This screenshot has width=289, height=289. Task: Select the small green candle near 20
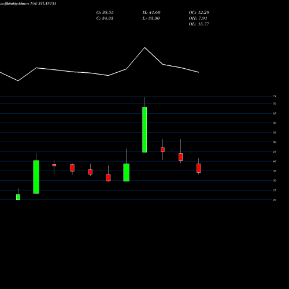pyautogui.click(x=18, y=197)
